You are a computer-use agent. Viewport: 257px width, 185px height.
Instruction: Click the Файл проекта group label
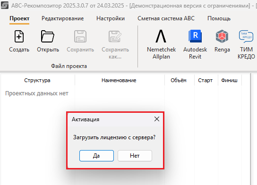(69, 66)
